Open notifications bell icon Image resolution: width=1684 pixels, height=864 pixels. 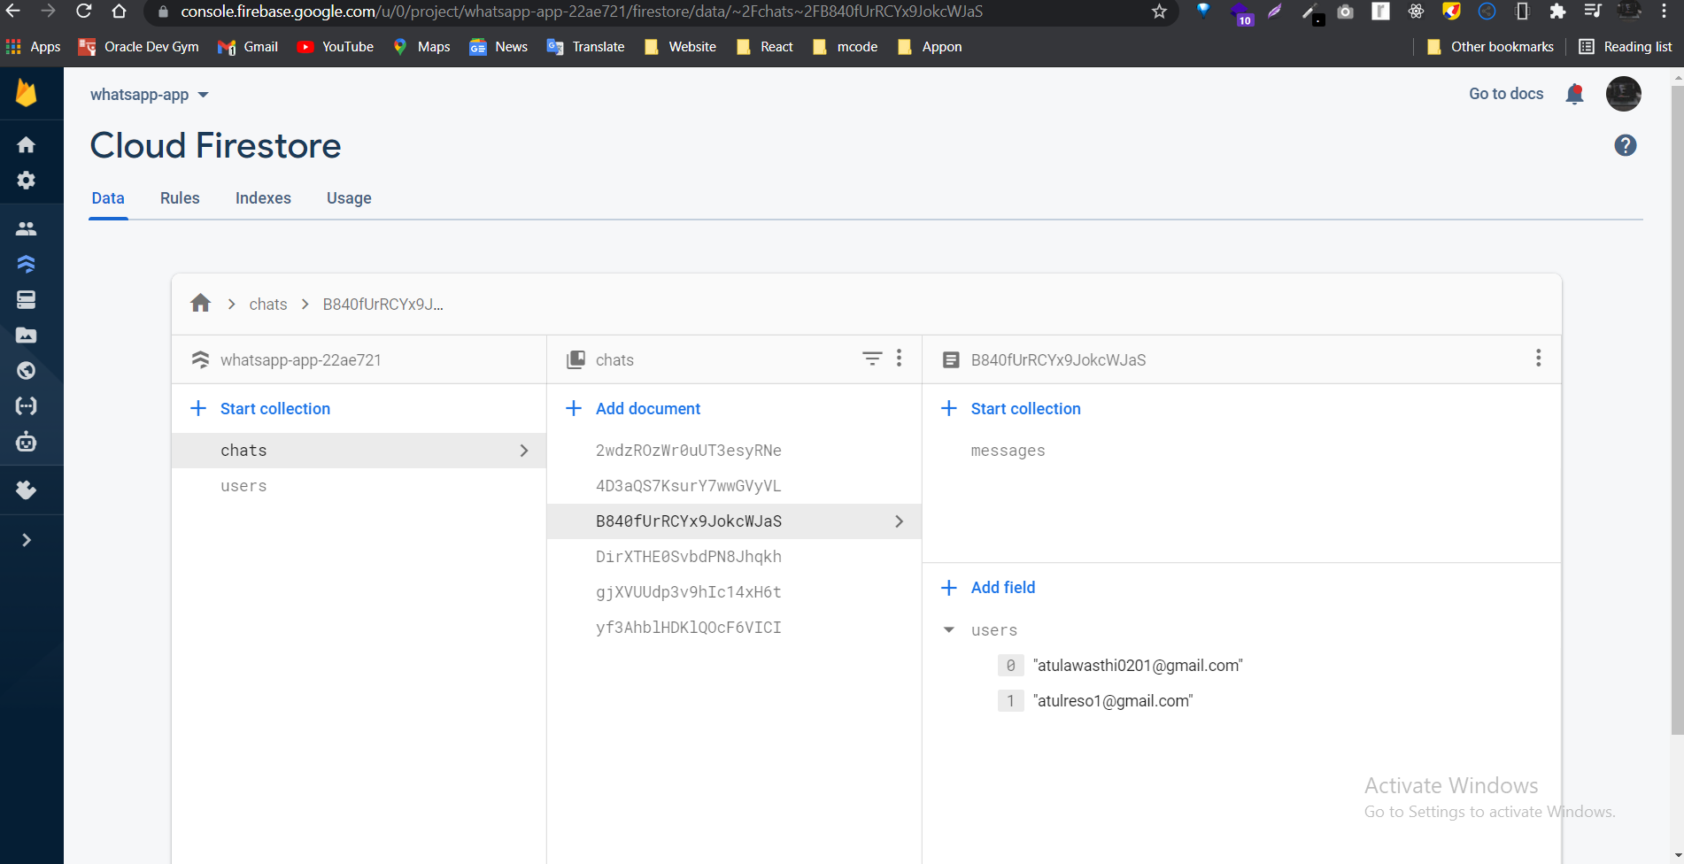click(x=1574, y=94)
